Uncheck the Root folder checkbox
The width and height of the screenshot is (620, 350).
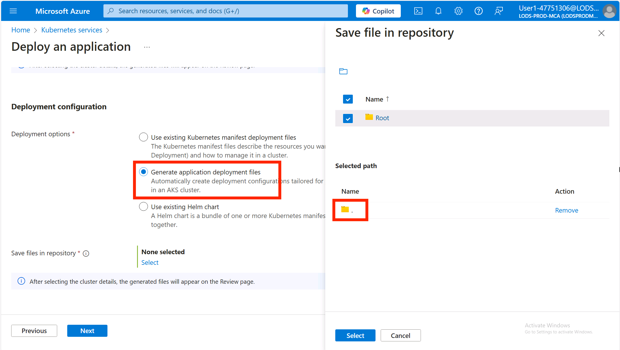pyautogui.click(x=348, y=118)
